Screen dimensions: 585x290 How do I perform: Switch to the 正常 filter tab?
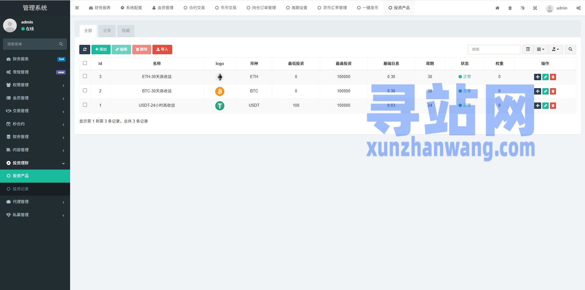tap(107, 31)
